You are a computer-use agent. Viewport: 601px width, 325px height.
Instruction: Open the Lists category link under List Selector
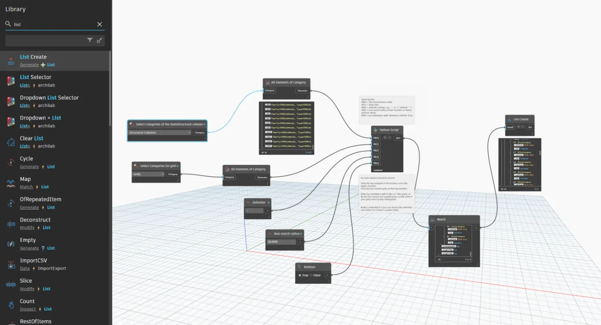pos(25,85)
